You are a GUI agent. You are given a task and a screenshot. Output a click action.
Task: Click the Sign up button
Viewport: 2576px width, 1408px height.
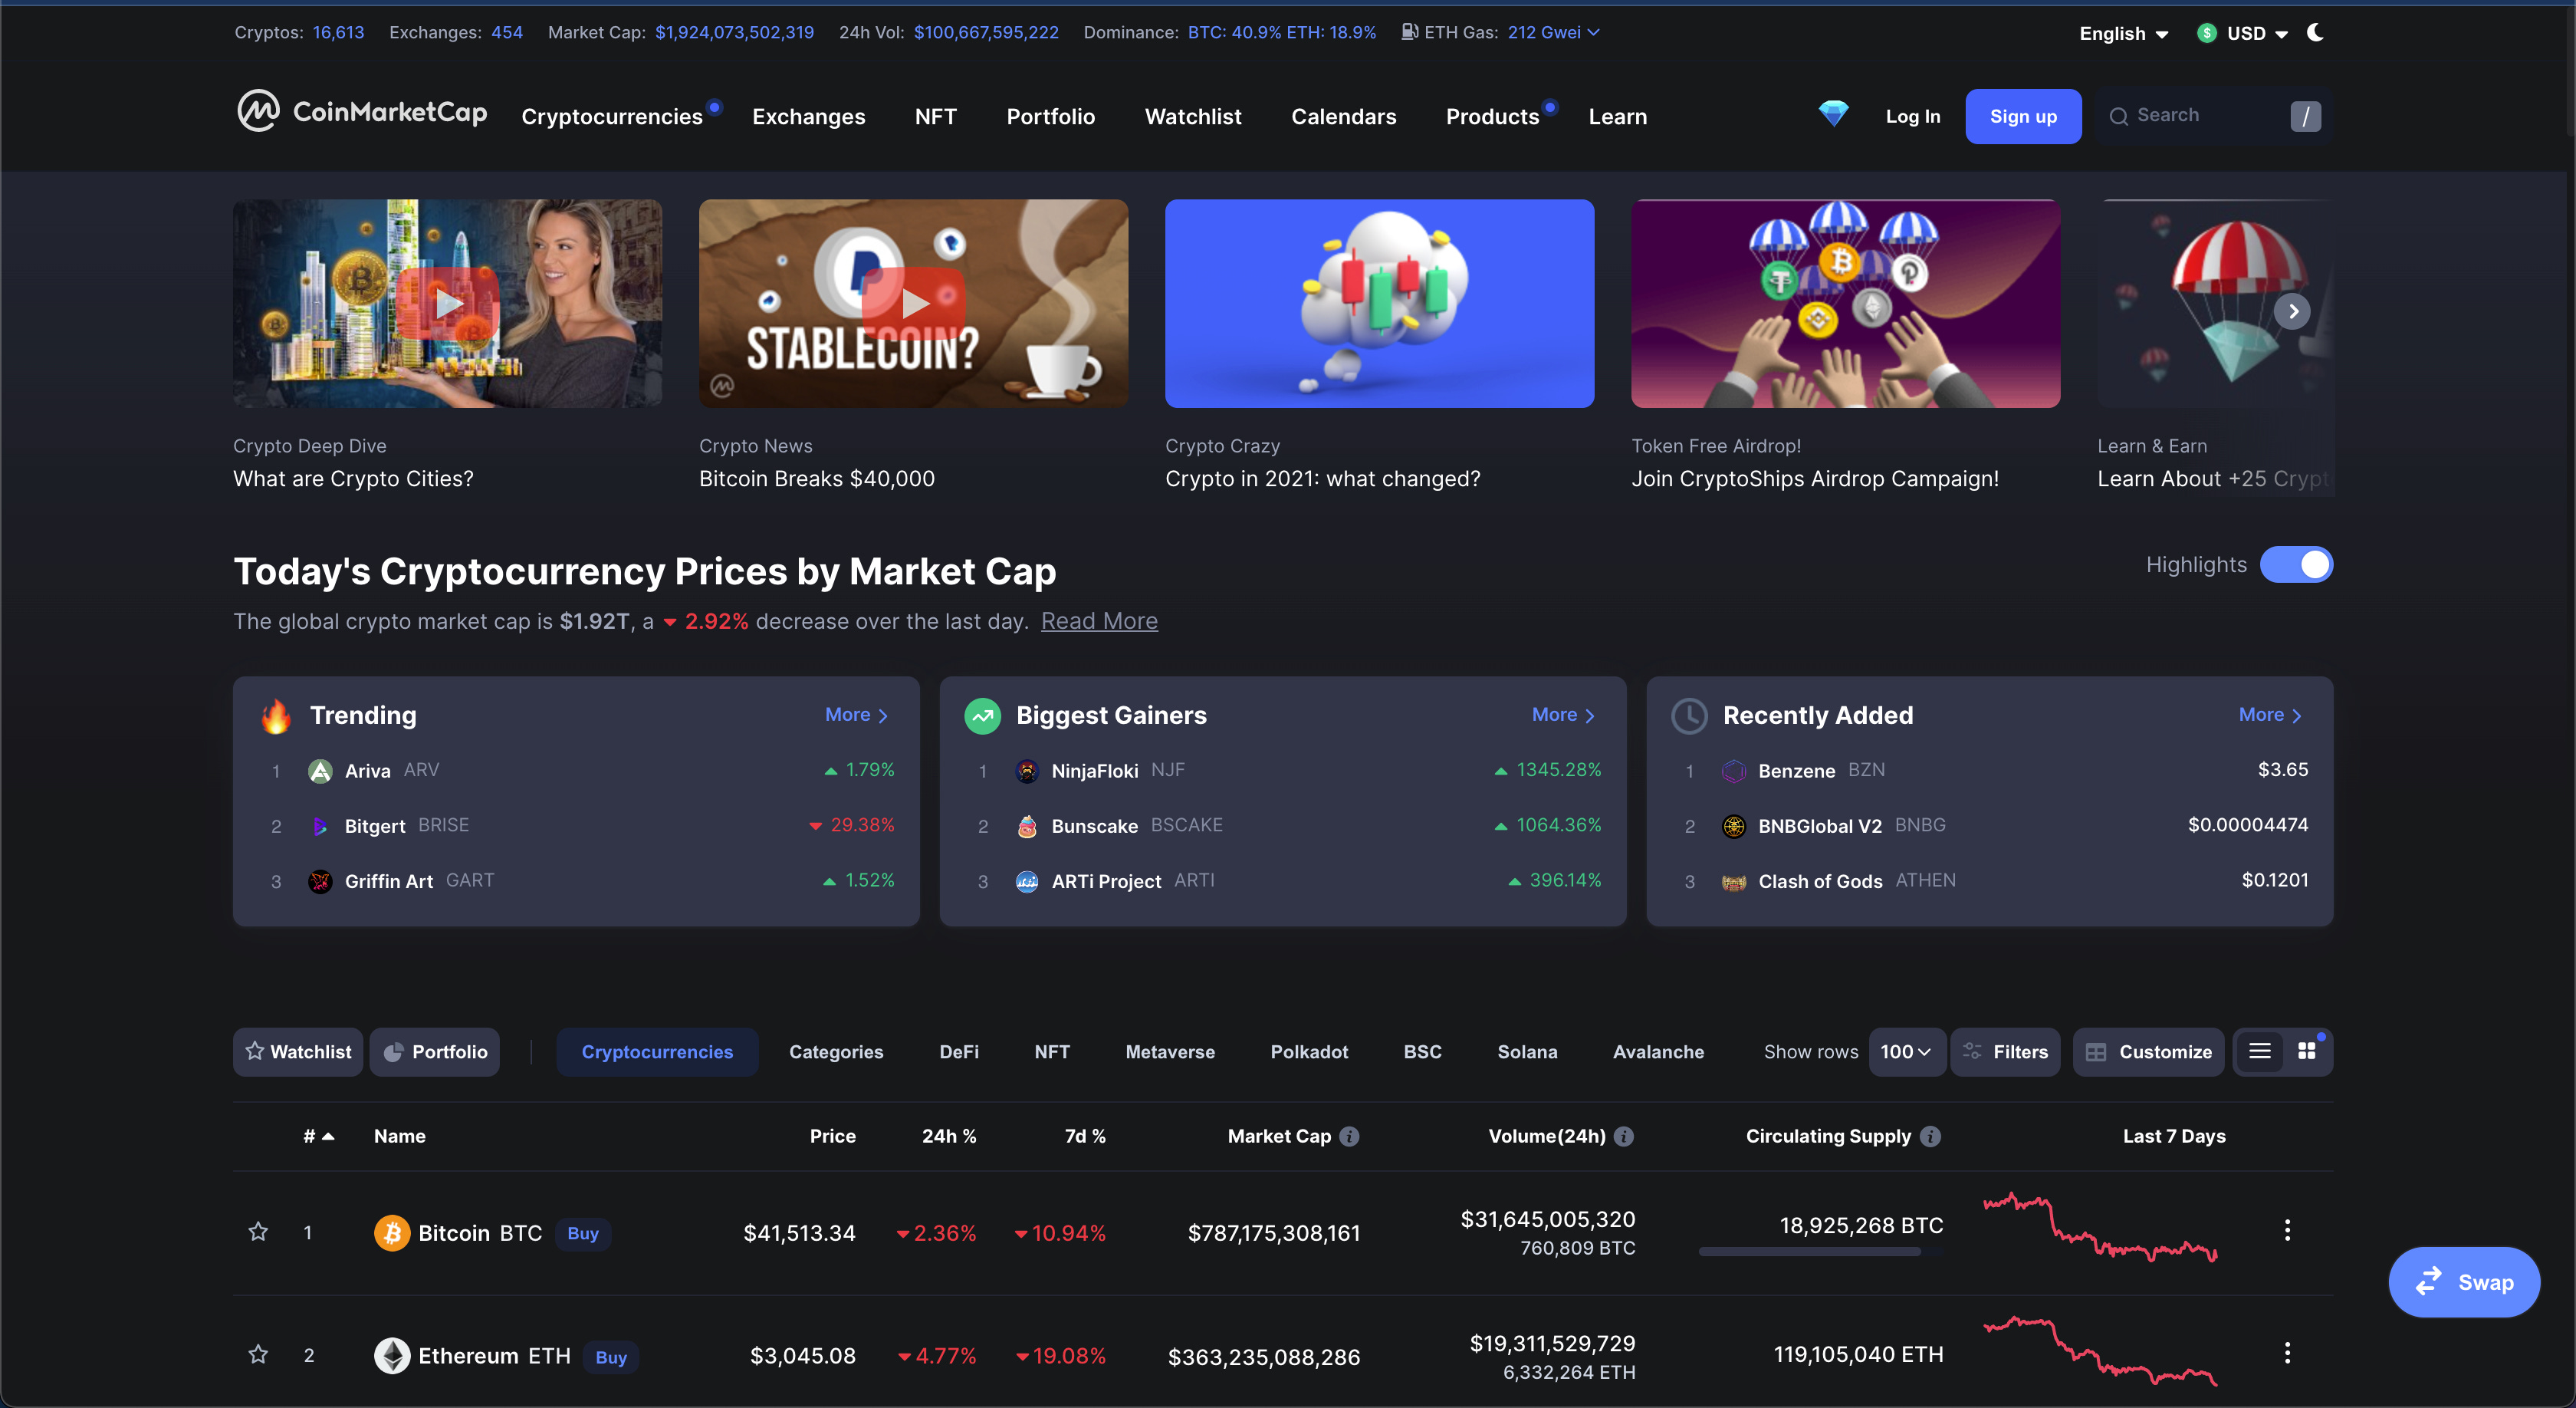point(2022,116)
